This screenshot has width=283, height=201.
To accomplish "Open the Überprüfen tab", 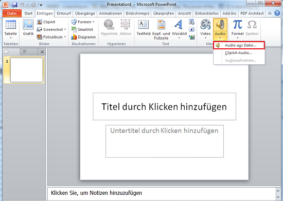I will point(164,13).
